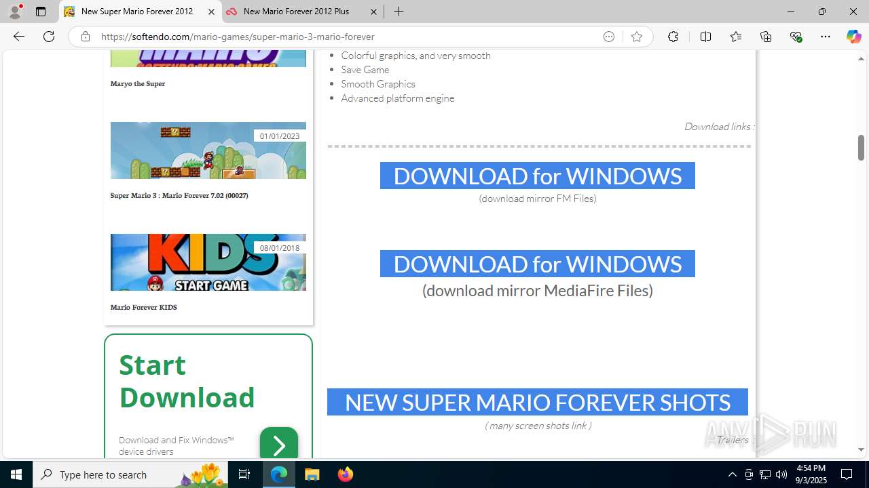Open NEW SUPER MARIO FOREVER SHOTS link
Image resolution: width=869 pixels, height=488 pixels.
coord(538,402)
